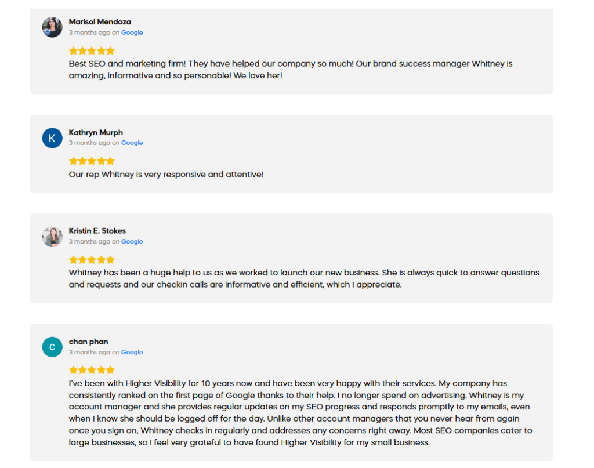Open the Google link under chan phan

click(132, 353)
